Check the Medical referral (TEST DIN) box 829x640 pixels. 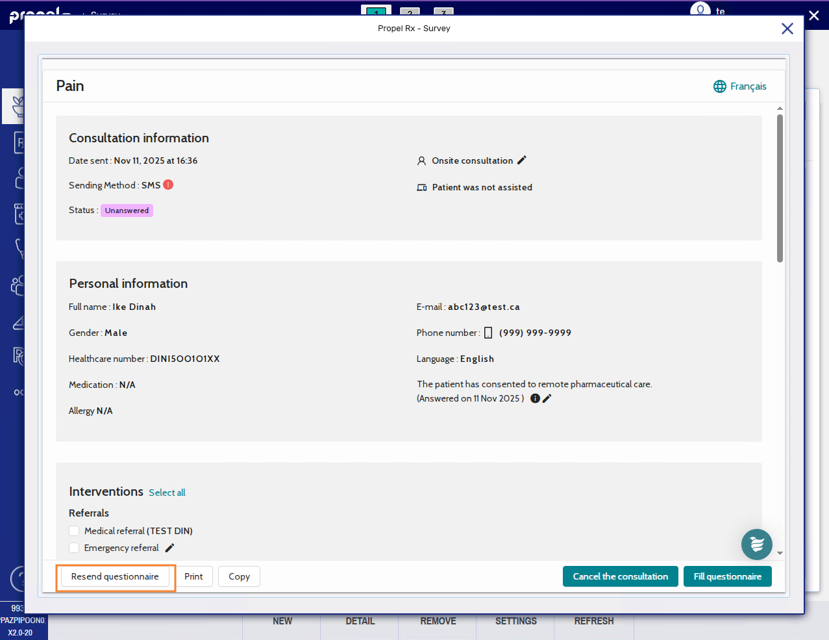click(x=74, y=531)
